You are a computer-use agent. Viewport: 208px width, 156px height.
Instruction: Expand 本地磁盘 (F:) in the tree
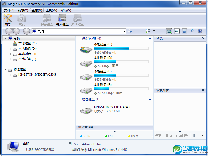click(x=10, y=59)
